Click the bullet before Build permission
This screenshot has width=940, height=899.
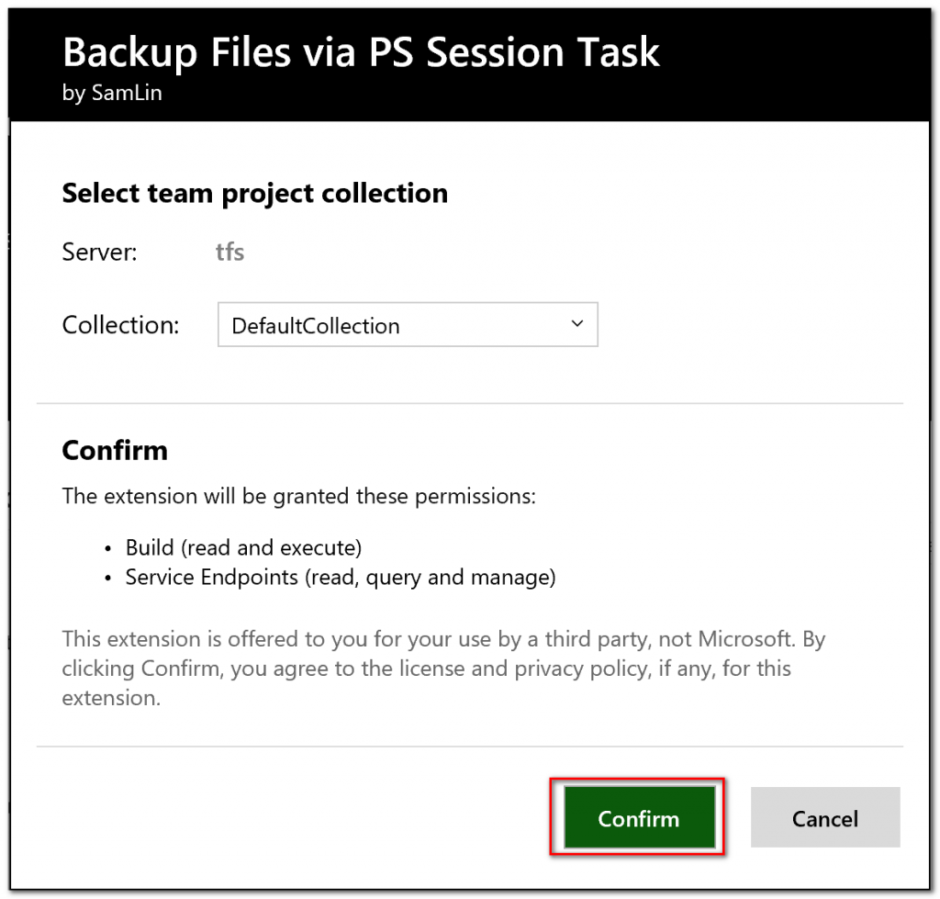pyautogui.click(x=109, y=549)
